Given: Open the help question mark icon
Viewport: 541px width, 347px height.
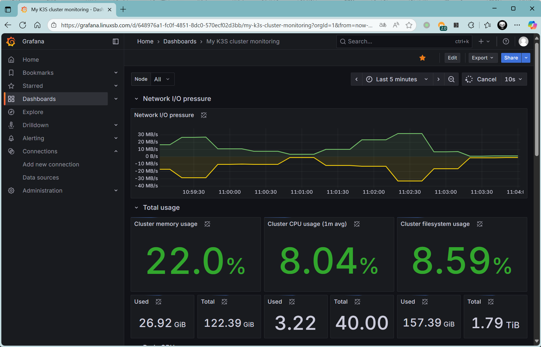Looking at the screenshot, I should (506, 41).
